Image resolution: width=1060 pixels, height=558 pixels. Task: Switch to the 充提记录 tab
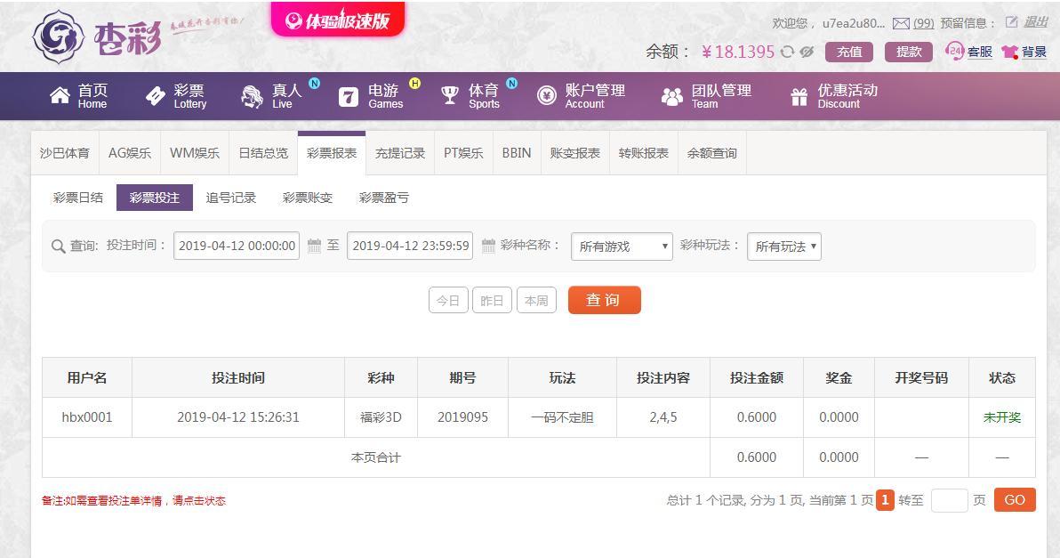click(400, 153)
